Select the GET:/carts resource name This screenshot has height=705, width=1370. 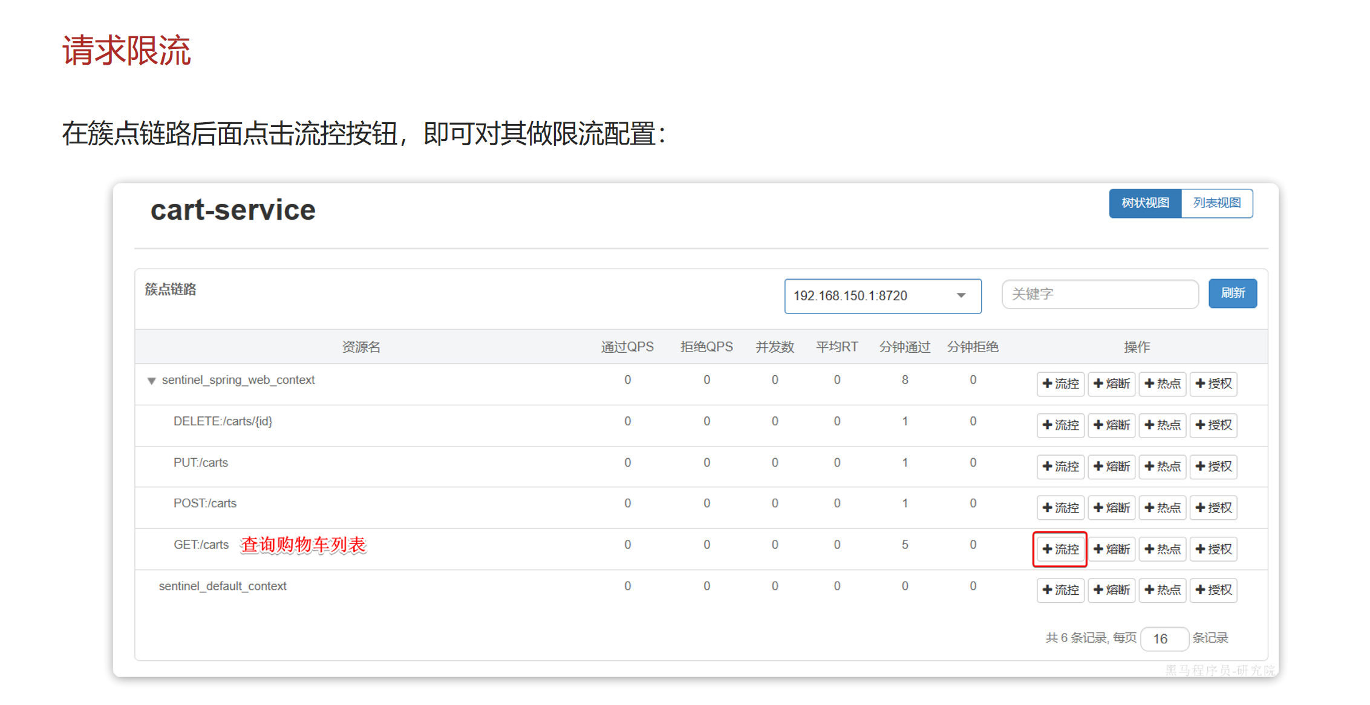click(x=201, y=545)
